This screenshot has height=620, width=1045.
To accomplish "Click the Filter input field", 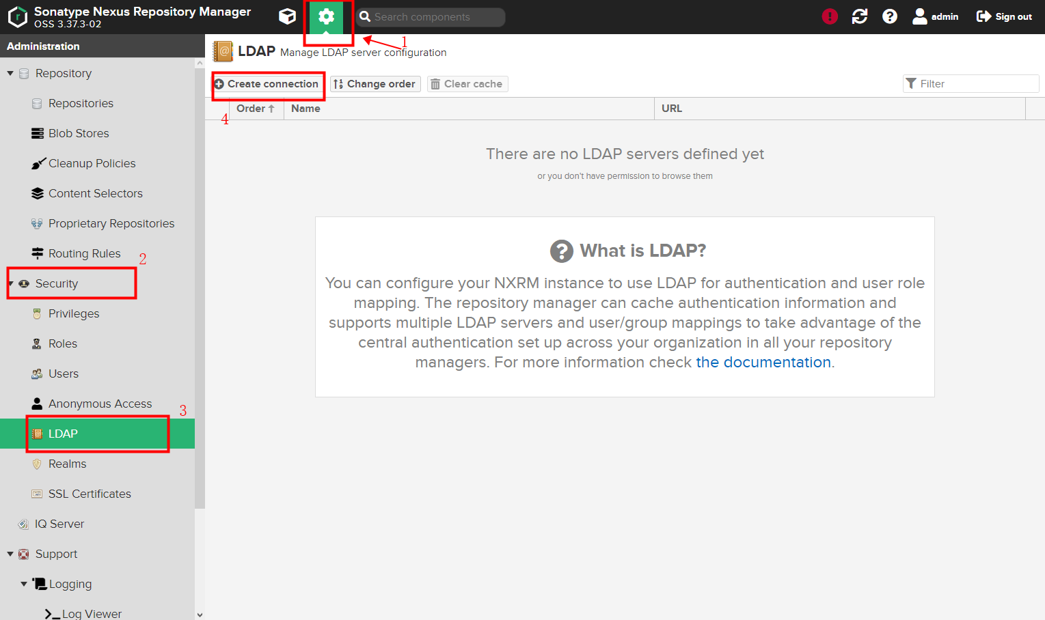I will coord(971,84).
